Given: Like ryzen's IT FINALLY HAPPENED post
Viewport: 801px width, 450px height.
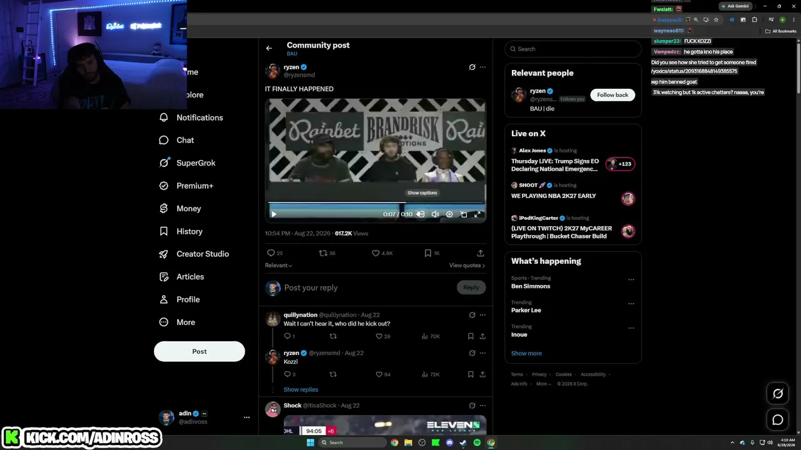Looking at the screenshot, I should click(375, 253).
